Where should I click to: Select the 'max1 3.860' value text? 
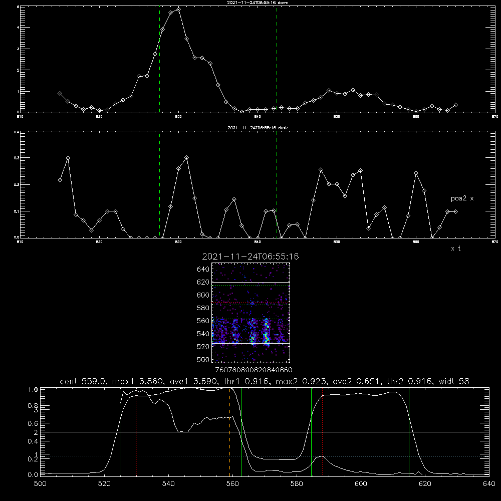136,381
